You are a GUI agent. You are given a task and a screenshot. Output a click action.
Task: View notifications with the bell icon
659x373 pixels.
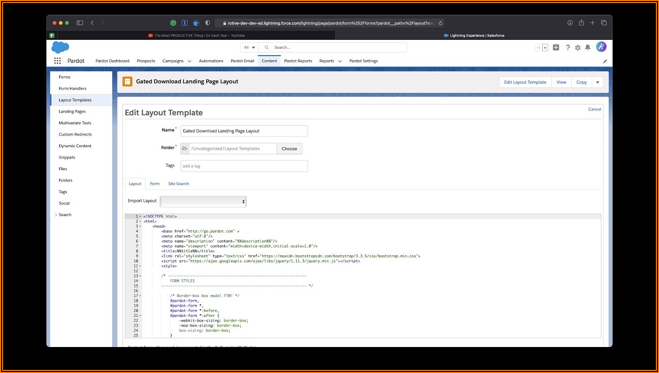point(588,47)
